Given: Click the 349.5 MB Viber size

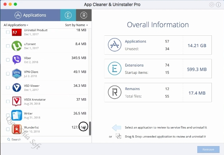Looking at the screenshot, I should click(79, 58).
